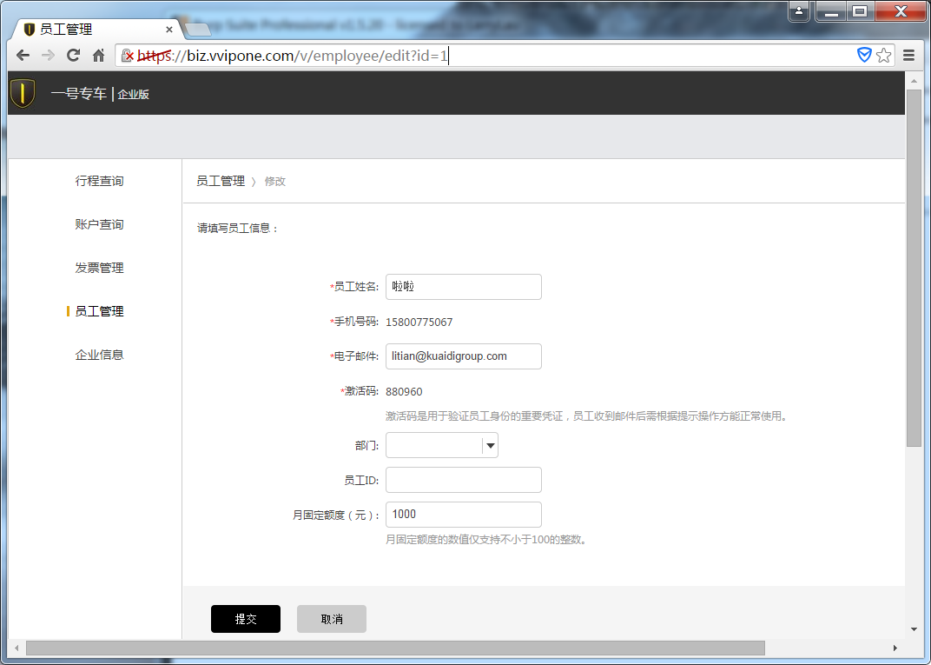Screen dimensions: 931x665
Task: Bookmark this page with the star icon
Action: tap(883, 56)
